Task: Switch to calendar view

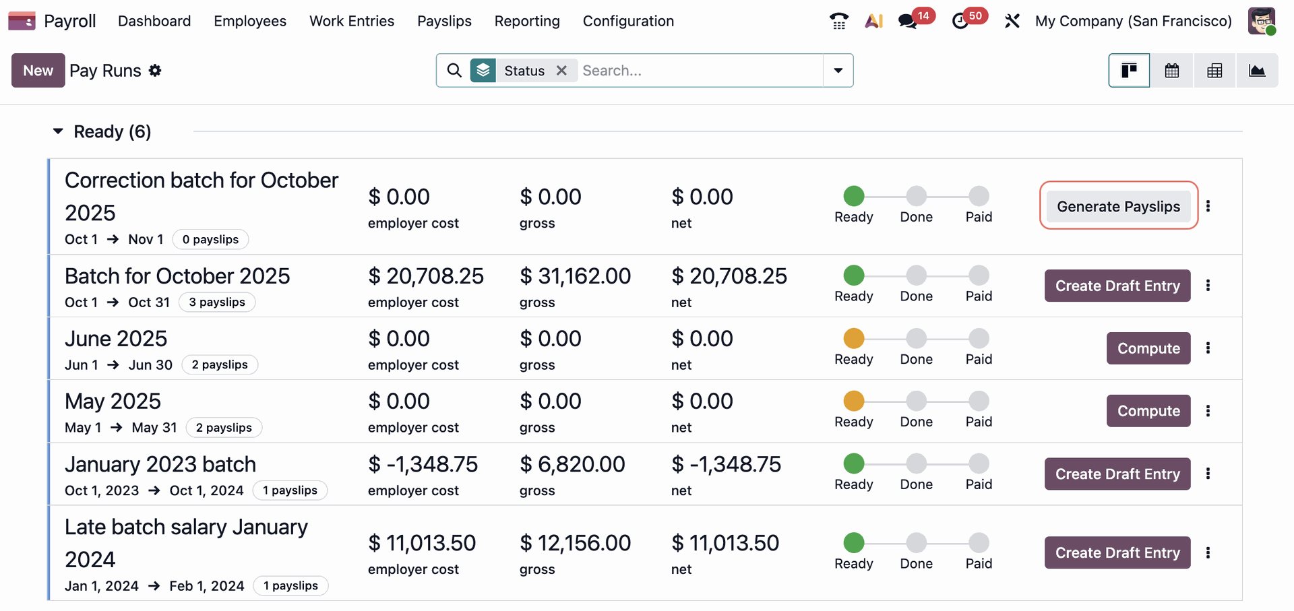Action: click(x=1172, y=71)
